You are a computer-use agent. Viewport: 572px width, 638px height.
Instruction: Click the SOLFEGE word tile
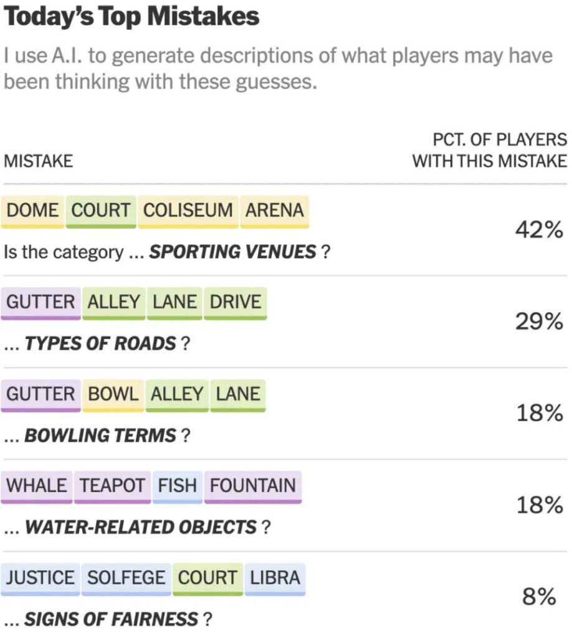[126, 579]
